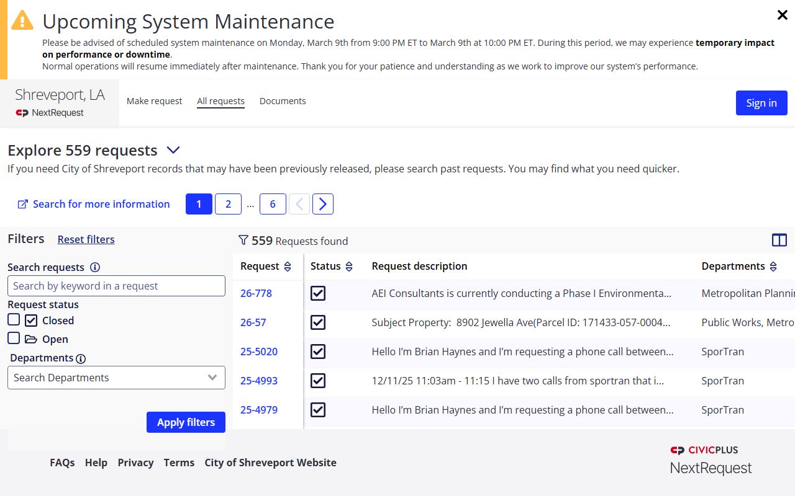Open the Search Departments dropdown

[x=116, y=378]
